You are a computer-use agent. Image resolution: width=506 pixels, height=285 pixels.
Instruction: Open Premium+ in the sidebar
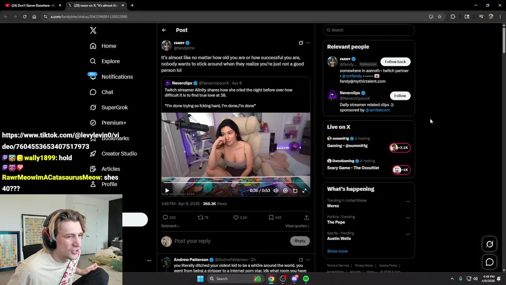pyautogui.click(x=108, y=123)
